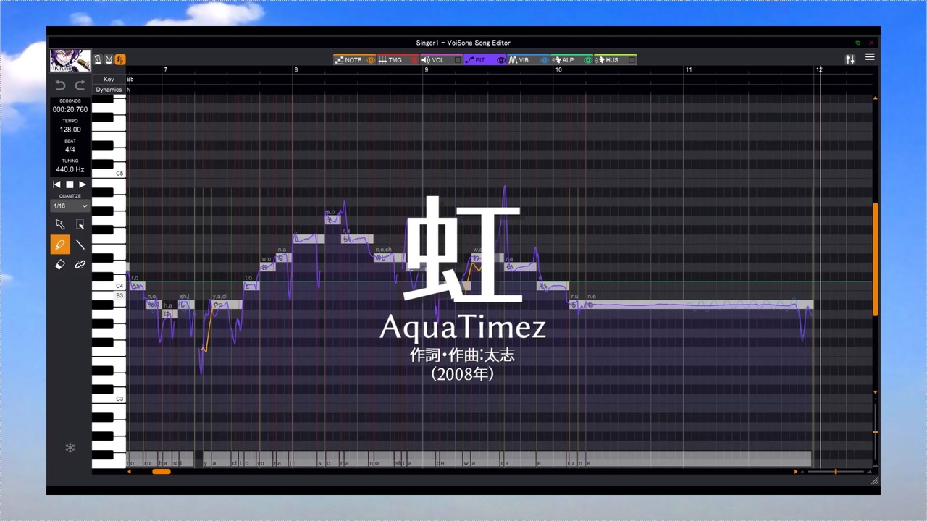
Task: Select the arrow pointer tool
Action: tap(60, 224)
